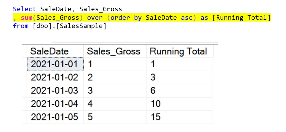Click Sales_Gross value 2 in second row
This screenshot has height=132, width=286.
(x=90, y=77)
